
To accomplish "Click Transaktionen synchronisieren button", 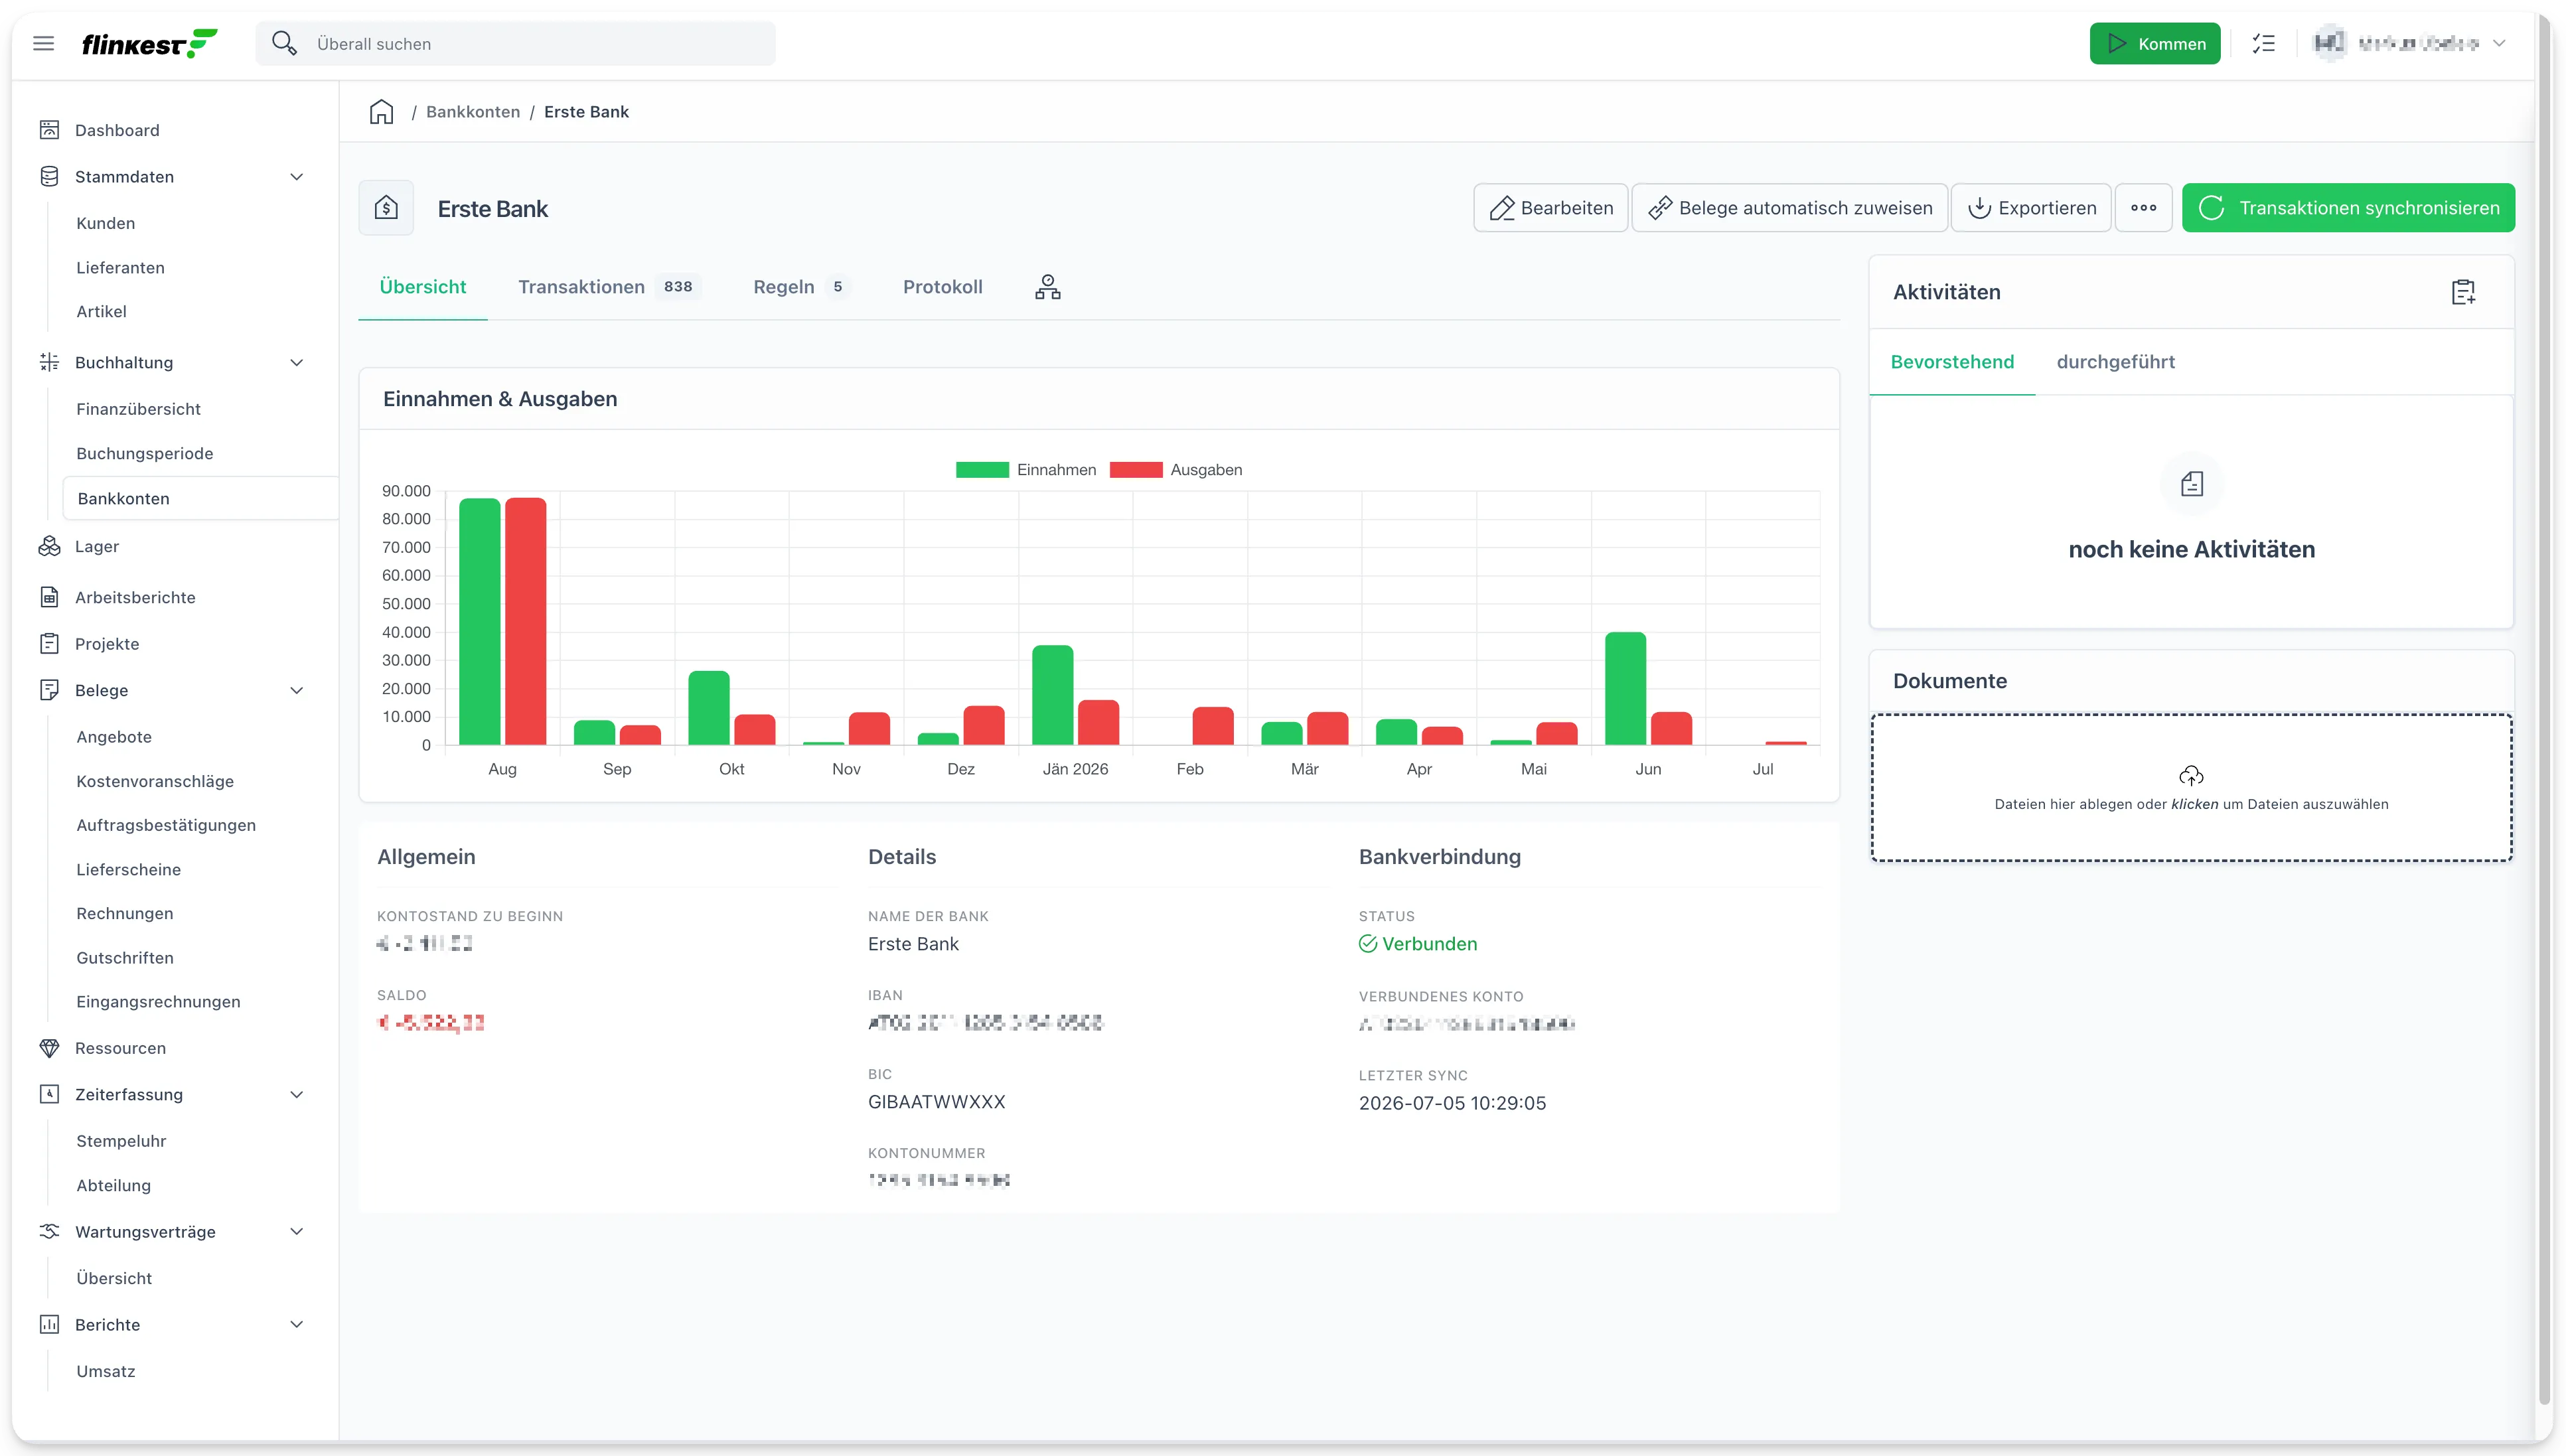I will [x=2348, y=208].
